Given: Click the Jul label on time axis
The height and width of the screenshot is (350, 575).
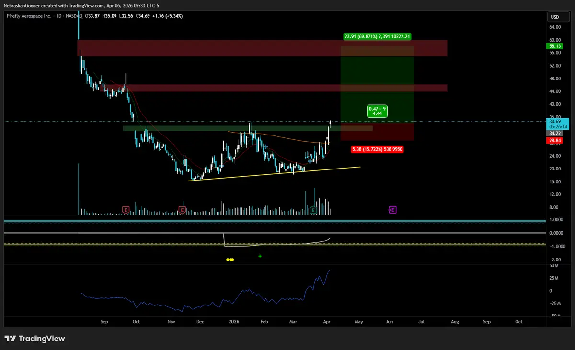Looking at the screenshot, I should click(x=422, y=322).
